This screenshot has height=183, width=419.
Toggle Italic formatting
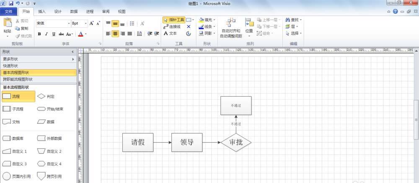[x=47, y=34]
